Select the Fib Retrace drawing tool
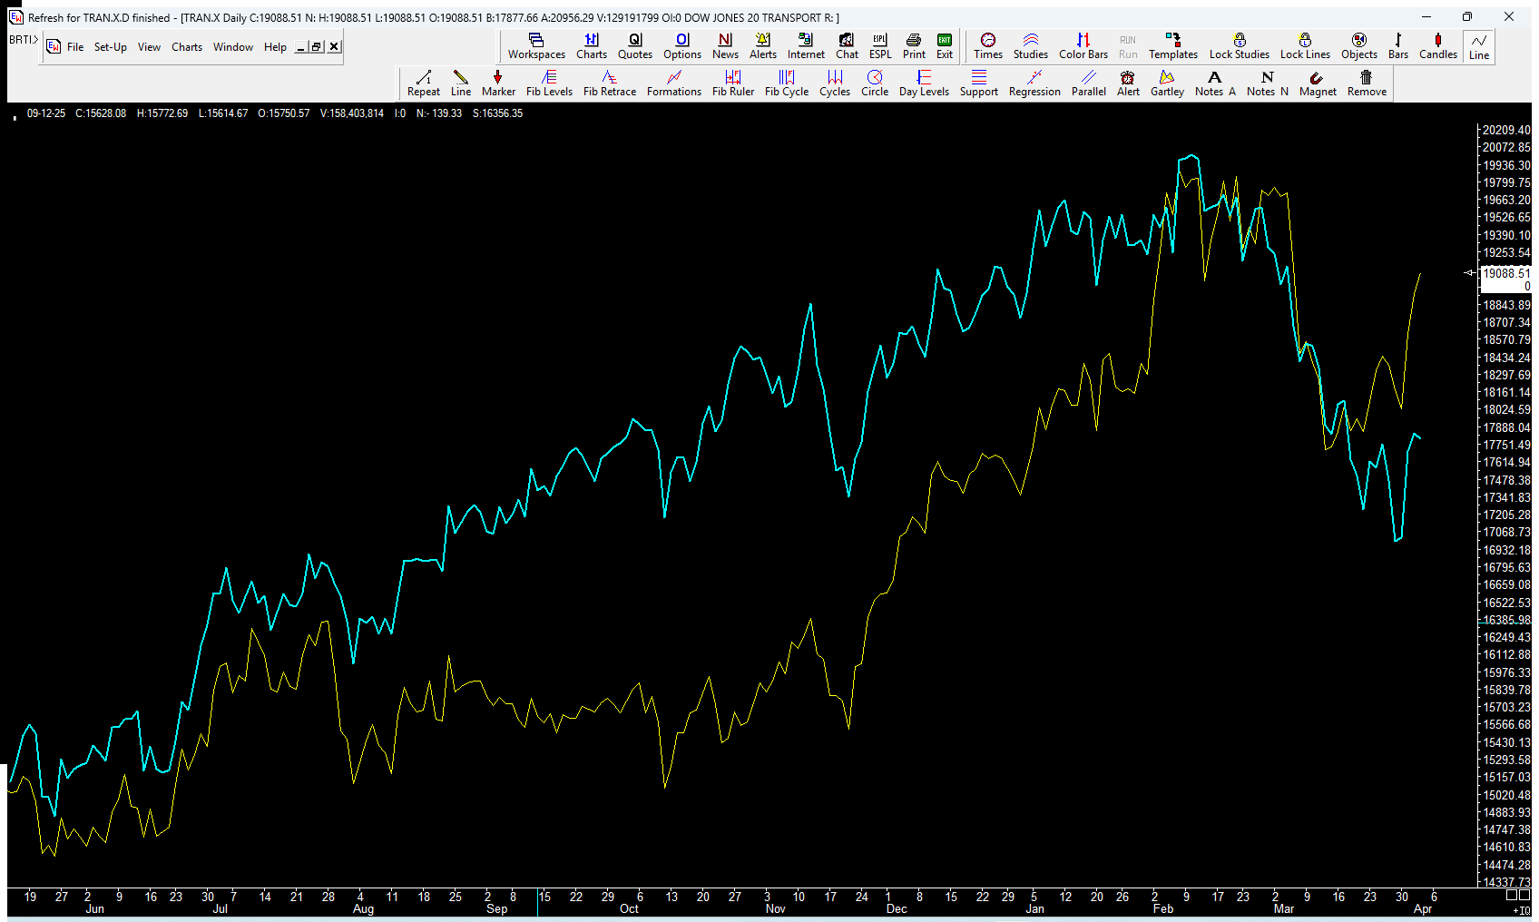The width and height of the screenshot is (1539, 922). tap(609, 83)
